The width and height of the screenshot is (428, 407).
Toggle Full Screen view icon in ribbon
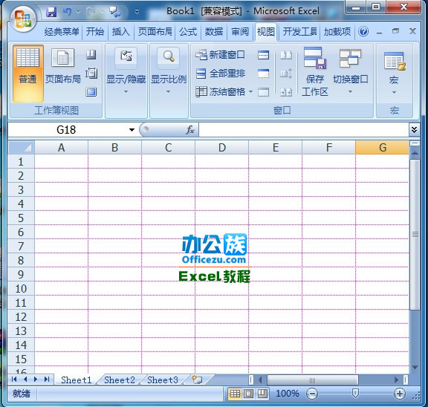tap(91, 91)
